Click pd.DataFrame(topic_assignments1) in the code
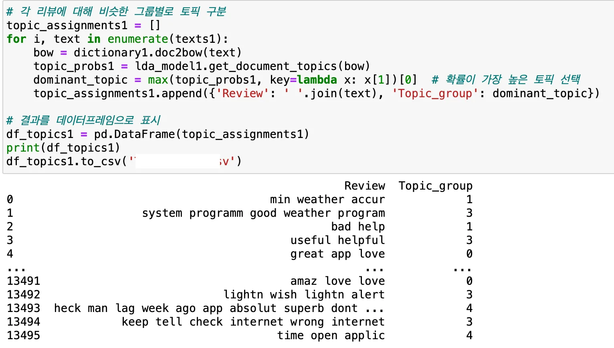 (201, 134)
